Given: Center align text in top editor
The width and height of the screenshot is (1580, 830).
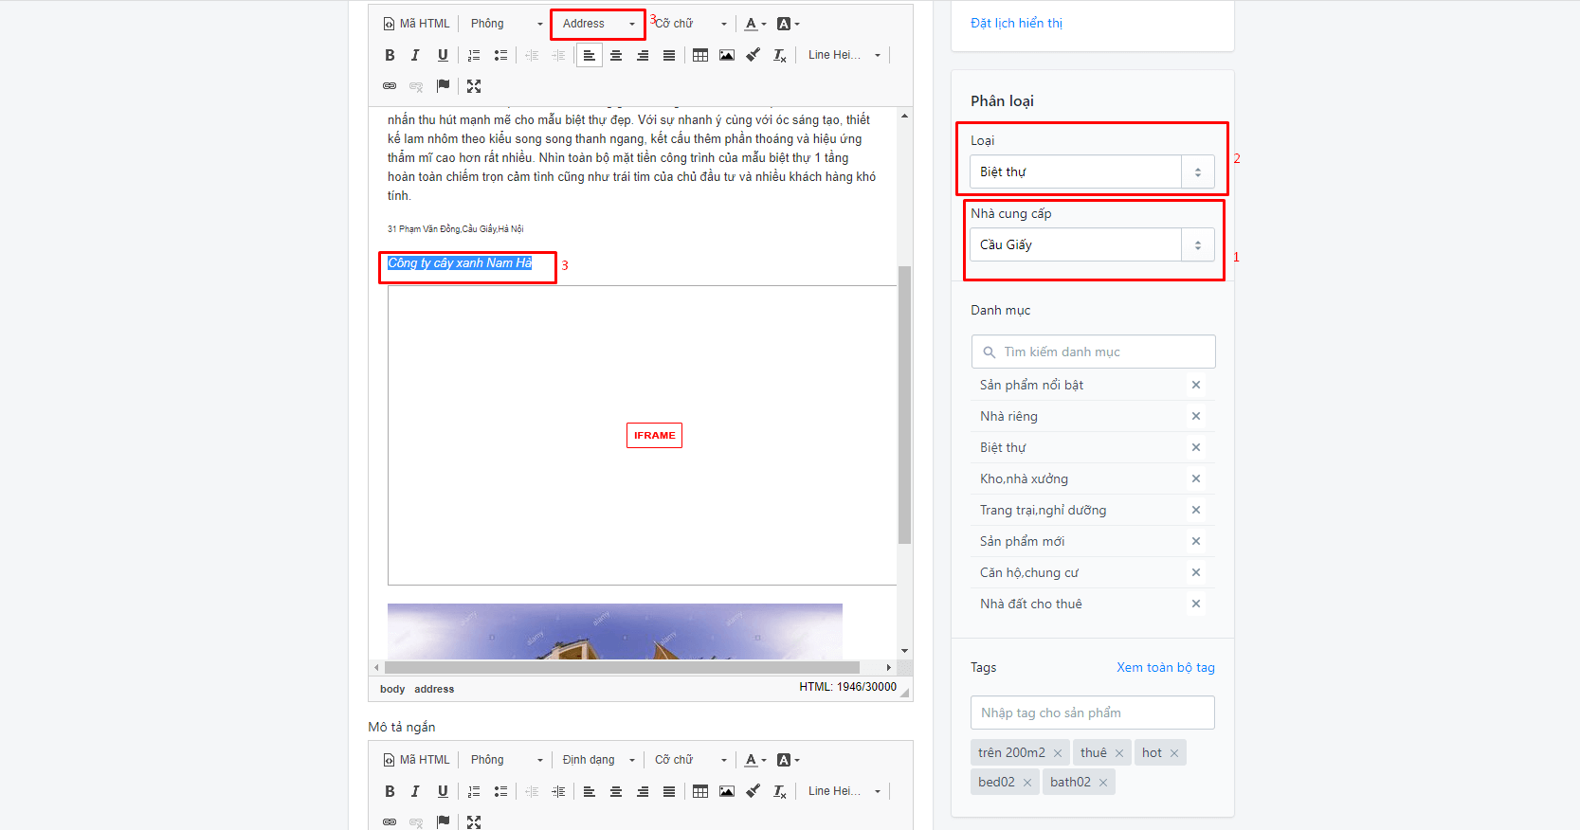Looking at the screenshot, I should [616, 55].
